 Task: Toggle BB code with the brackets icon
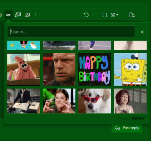pyautogui.click(x=105, y=15)
